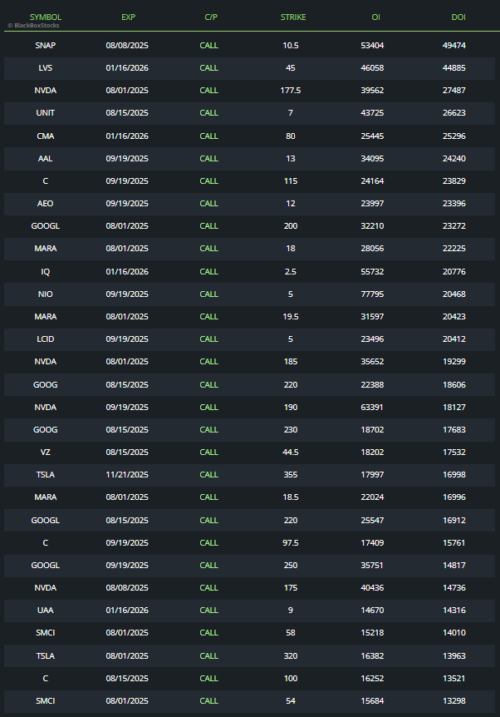Screen dimensions: 500x717
Task: Select the 18.5 strike value
Action: click(291, 497)
